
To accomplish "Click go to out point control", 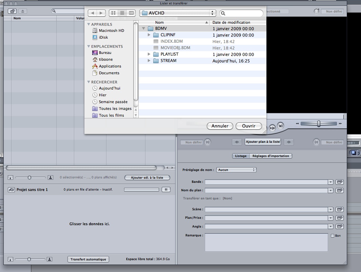I will 280,126.
